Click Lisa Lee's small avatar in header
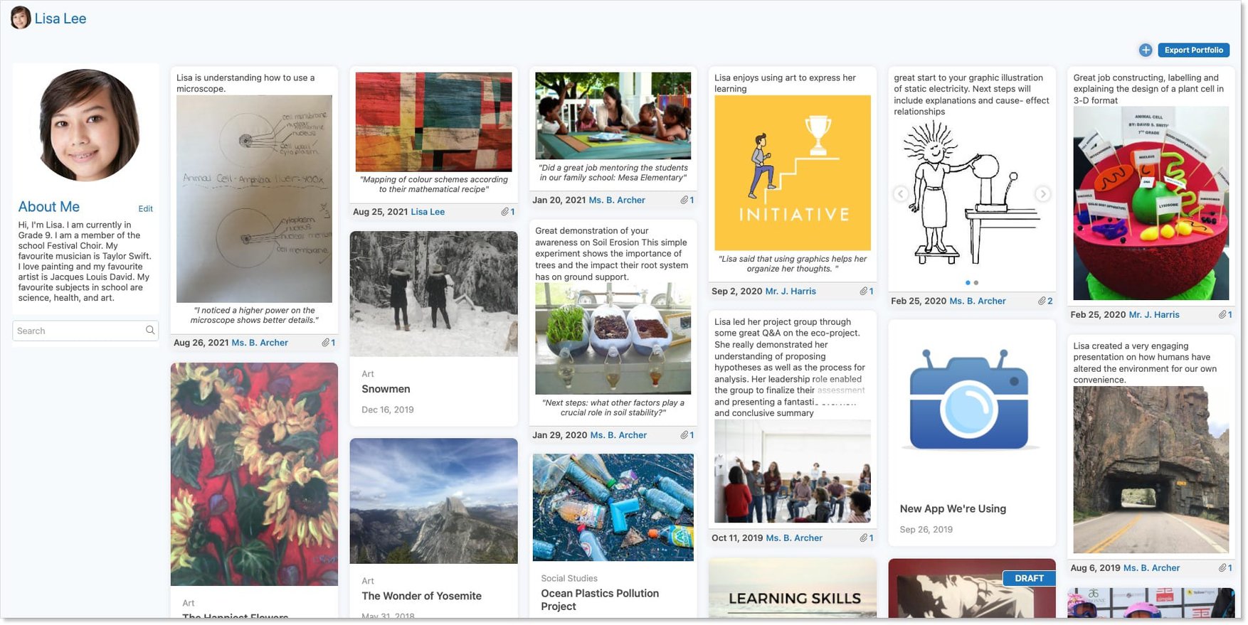 click(21, 18)
